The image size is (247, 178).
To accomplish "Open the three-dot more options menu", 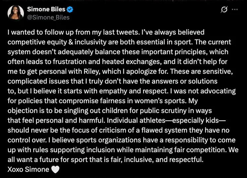I will click(x=234, y=10).
